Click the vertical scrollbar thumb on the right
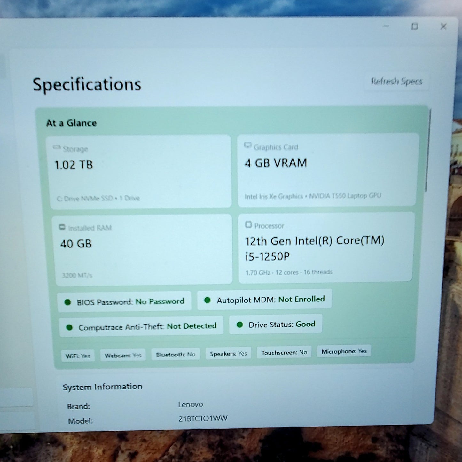462x462 pixels. (x=428, y=150)
